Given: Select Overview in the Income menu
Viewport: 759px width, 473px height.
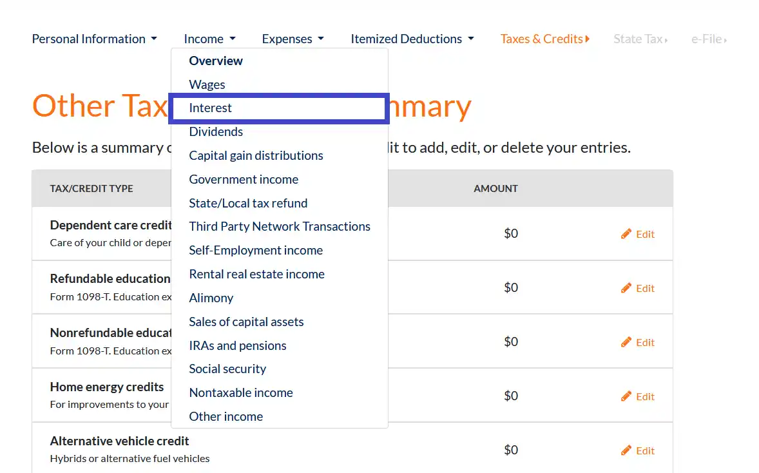Looking at the screenshot, I should tap(216, 61).
